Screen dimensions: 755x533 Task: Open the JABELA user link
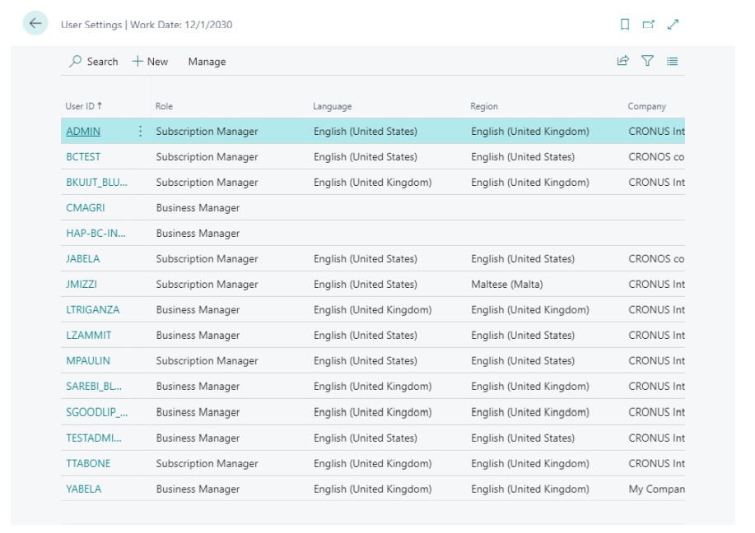coord(83,259)
